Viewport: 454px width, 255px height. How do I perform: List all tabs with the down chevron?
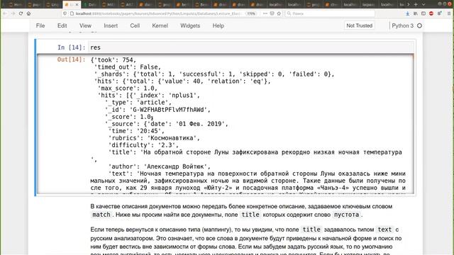click(x=423, y=4)
